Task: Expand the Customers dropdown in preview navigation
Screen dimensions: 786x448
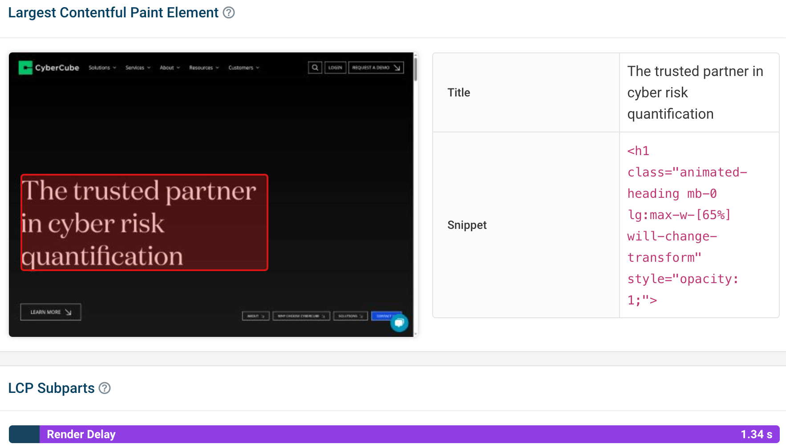Action: point(244,68)
